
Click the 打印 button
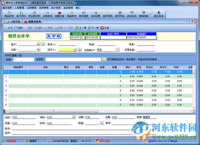click(69, 28)
